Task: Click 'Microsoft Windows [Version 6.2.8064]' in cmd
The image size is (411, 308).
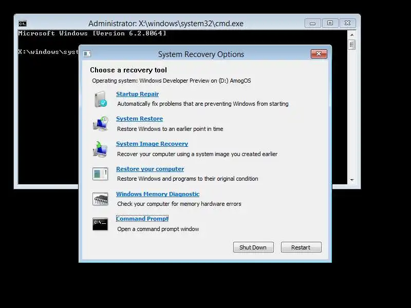Action: point(92,33)
